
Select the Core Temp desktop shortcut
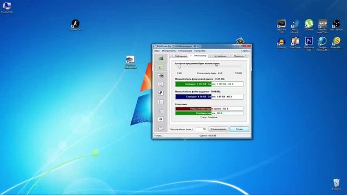pyautogui.click(x=295, y=43)
